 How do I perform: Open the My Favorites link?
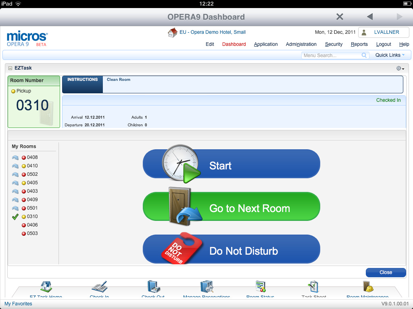(18, 304)
